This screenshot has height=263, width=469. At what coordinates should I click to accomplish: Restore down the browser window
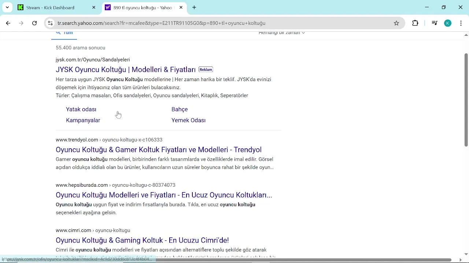coord(444,7)
